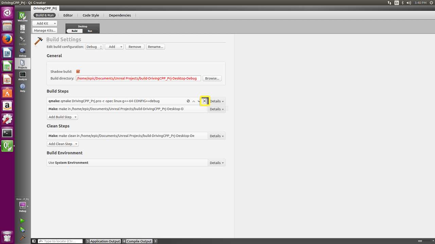This screenshot has width=435, height=244.
Task: Toggle the sidebar button in status bar
Action: [x=34, y=241]
